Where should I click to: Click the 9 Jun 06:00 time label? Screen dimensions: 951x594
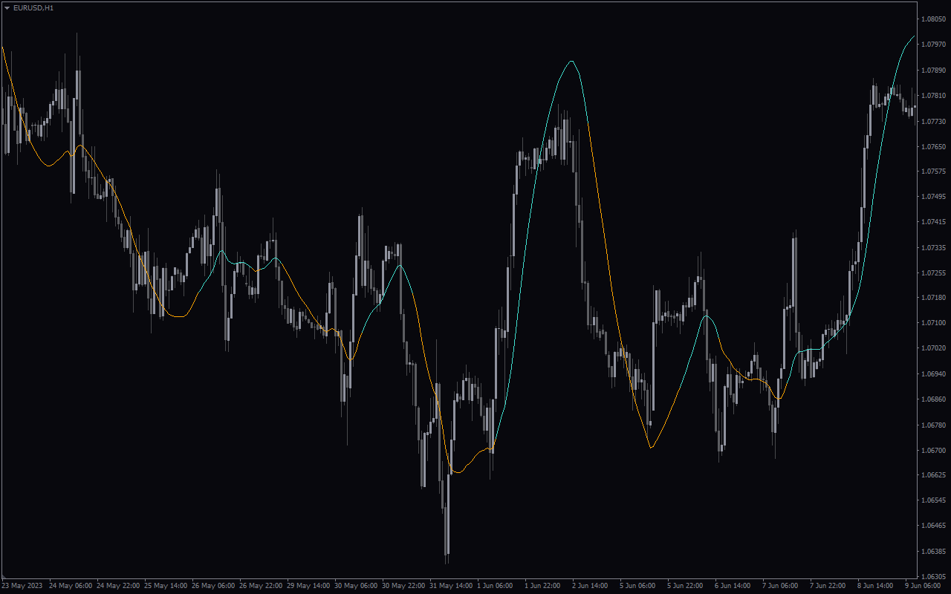tap(924, 586)
